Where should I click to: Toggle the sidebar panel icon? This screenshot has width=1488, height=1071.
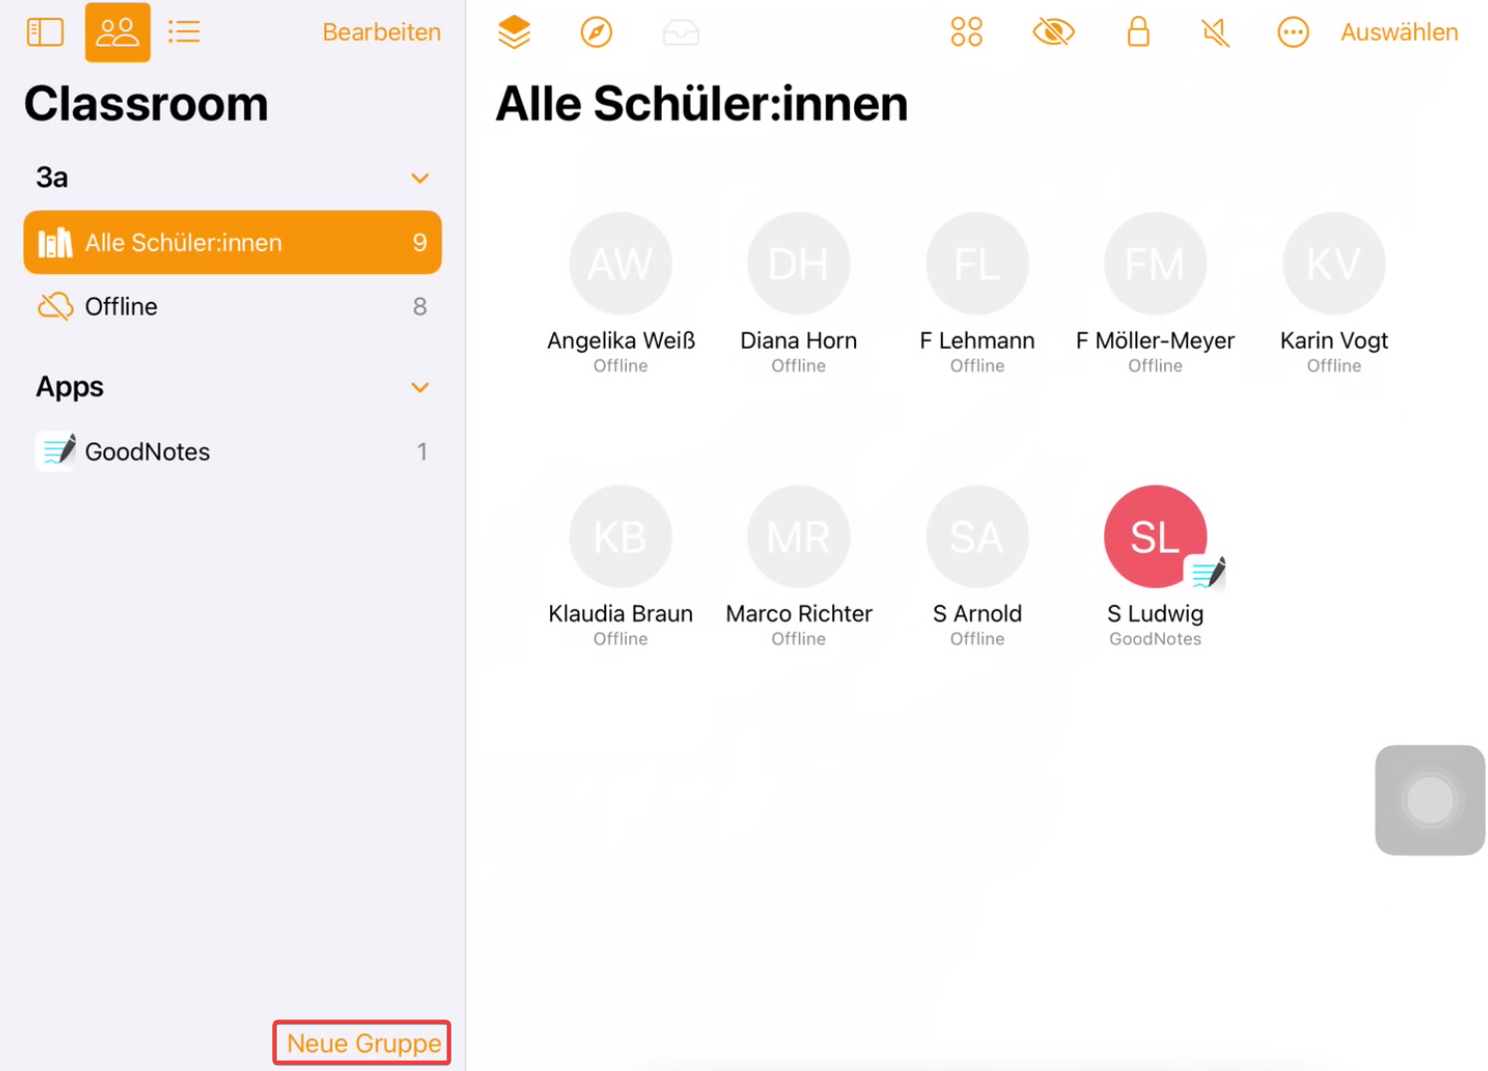[x=45, y=32]
